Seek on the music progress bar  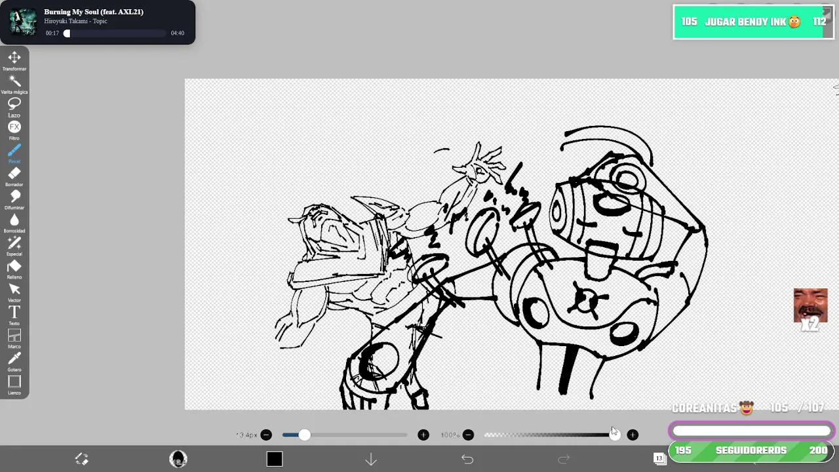115,33
